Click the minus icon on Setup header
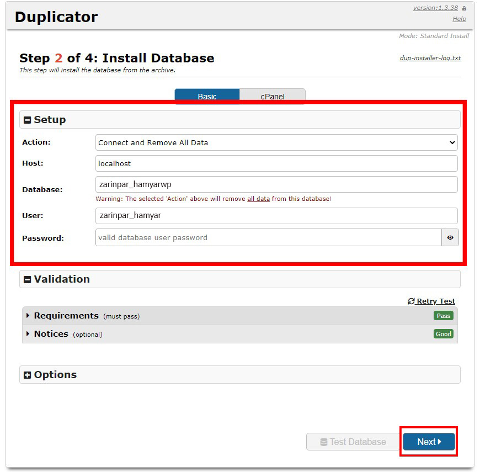Viewport: 480px width, 472px height. click(x=28, y=120)
